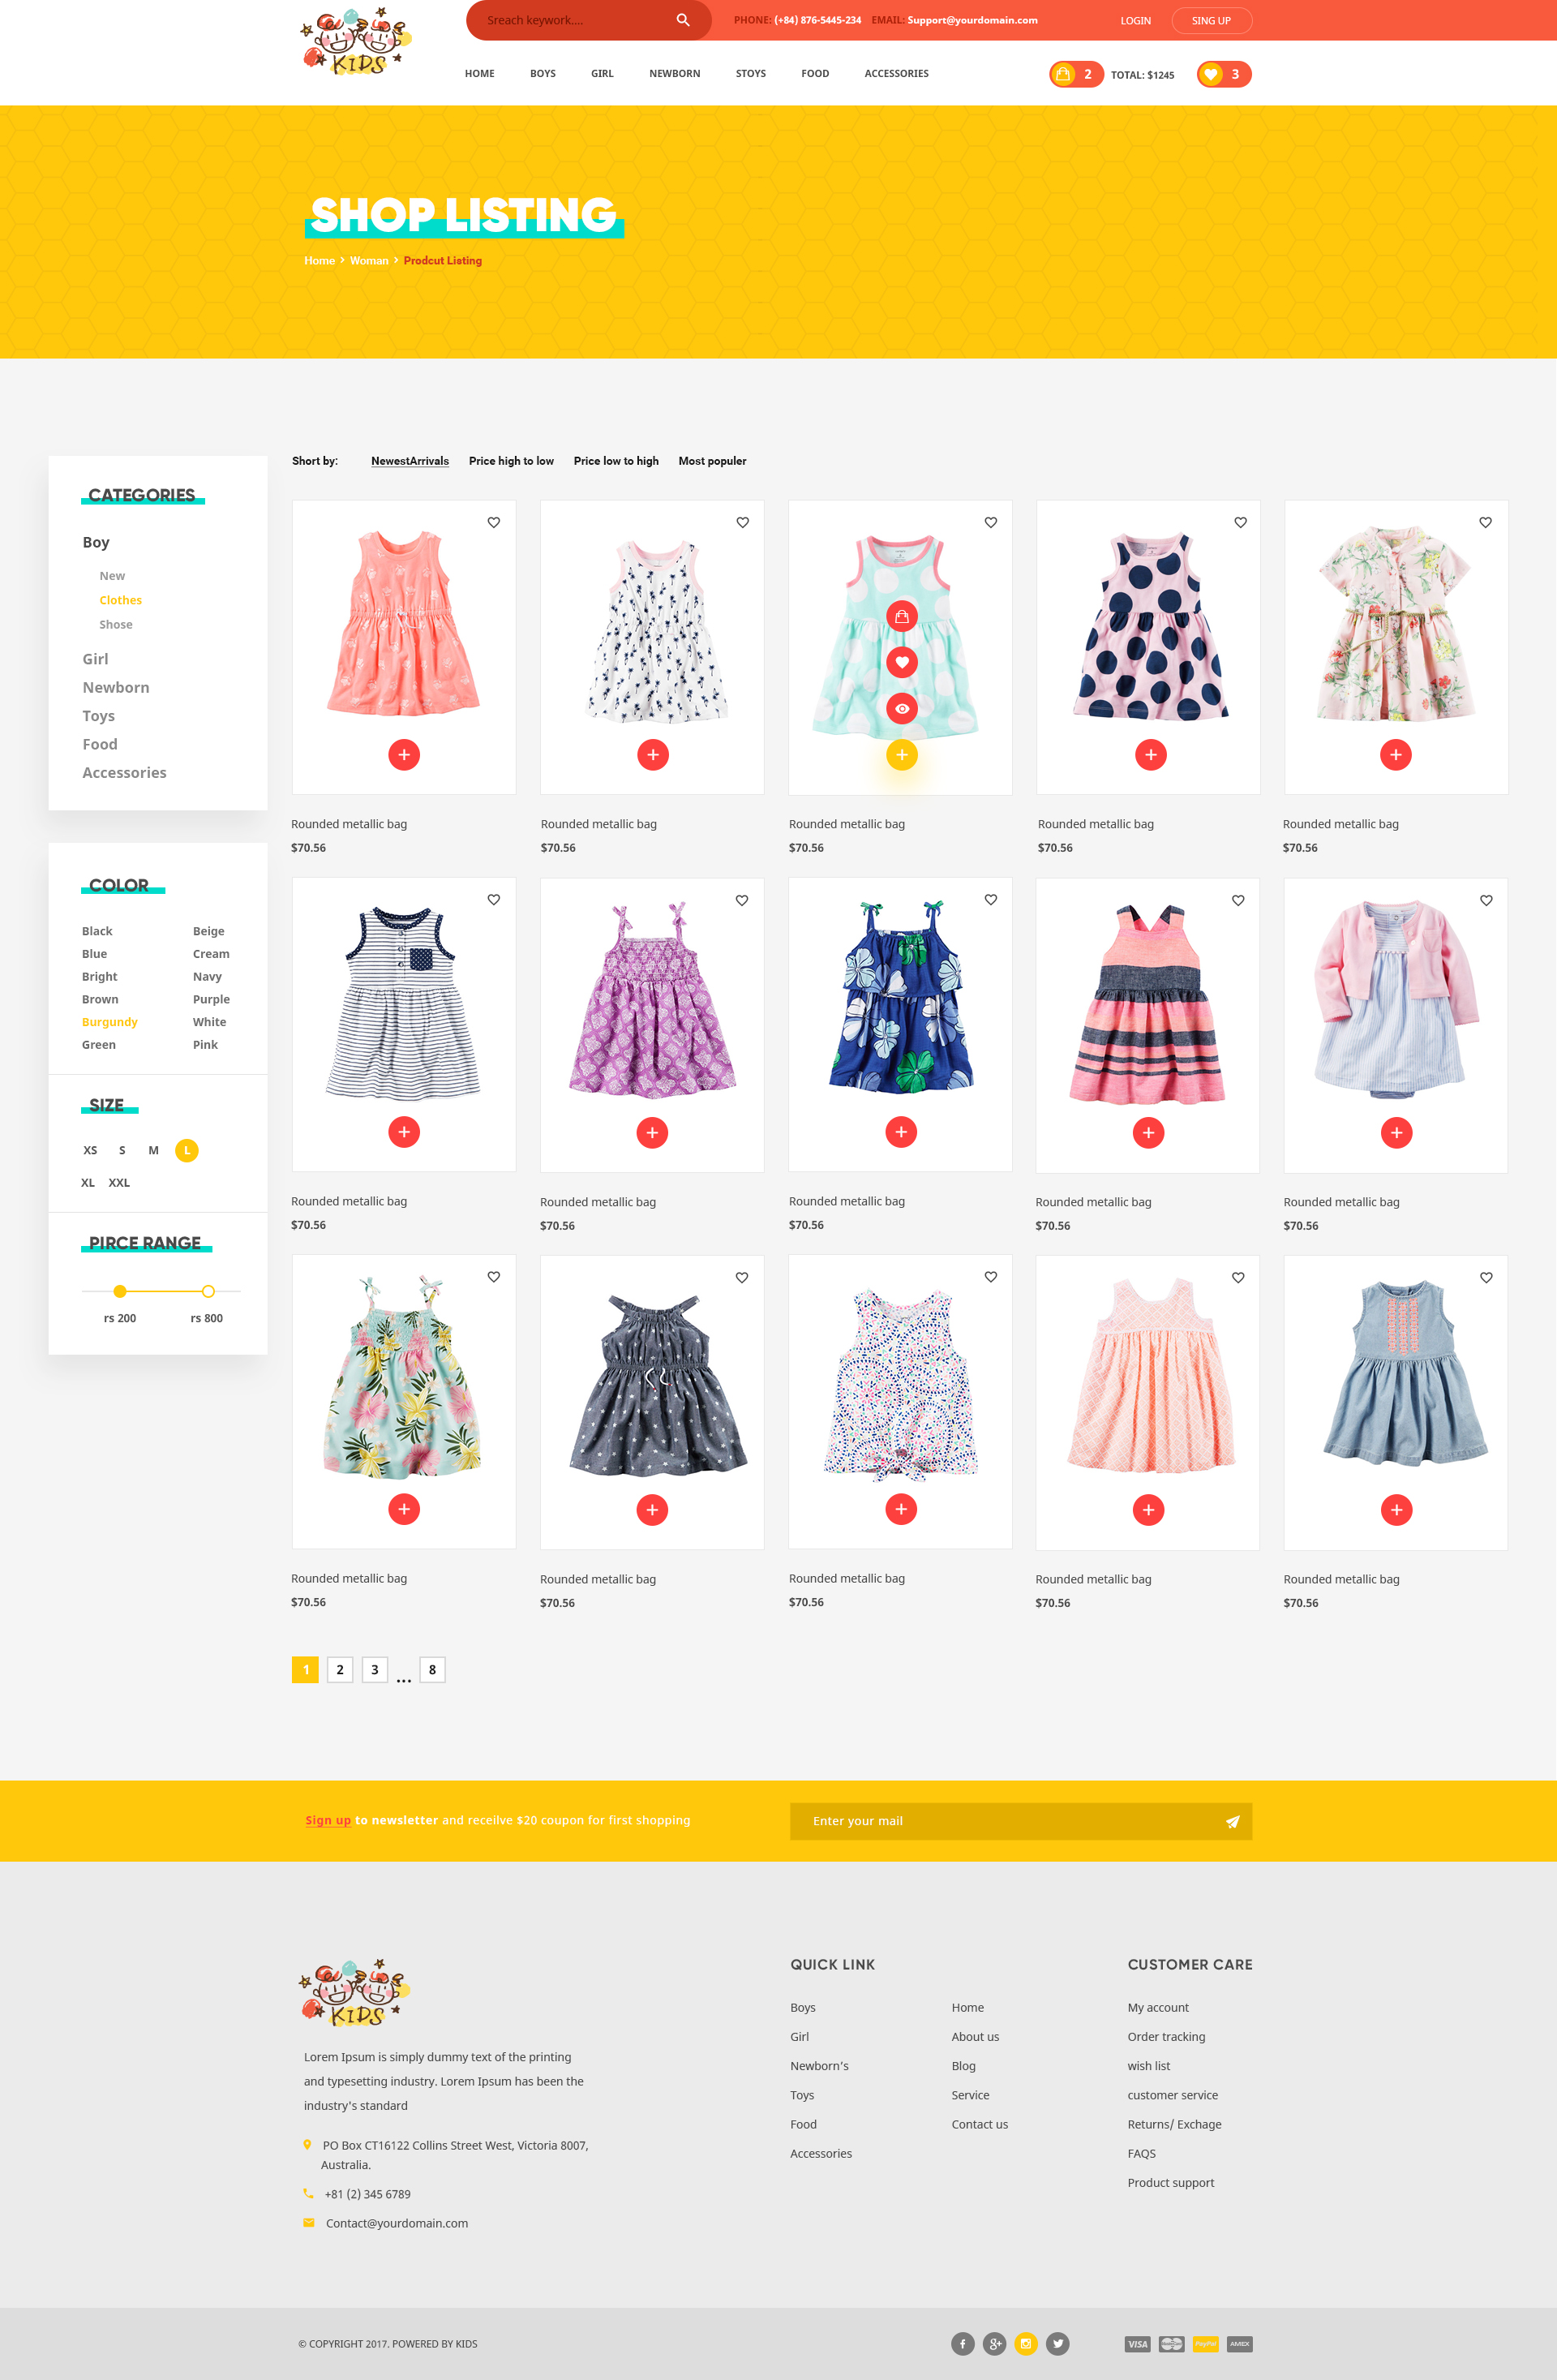This screenshot has height=2380, width=1557.
Task: Open the ACCESSORIES menu item
Action: point(896,74)
